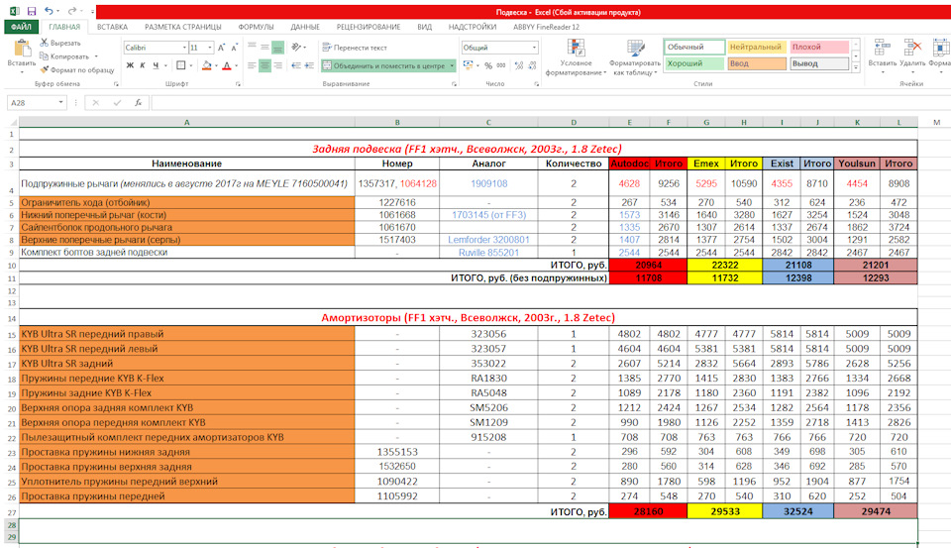
Task: Click the Save icon in quick access toolbar
Action: 32,11
